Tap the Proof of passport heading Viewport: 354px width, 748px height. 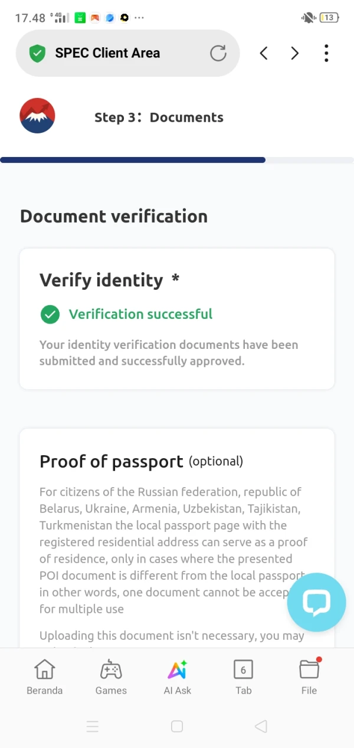(111, 461)
